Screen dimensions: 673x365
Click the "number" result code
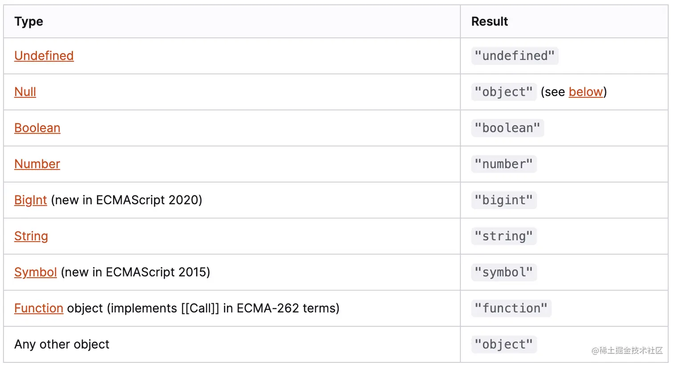[x=503, y=164]
